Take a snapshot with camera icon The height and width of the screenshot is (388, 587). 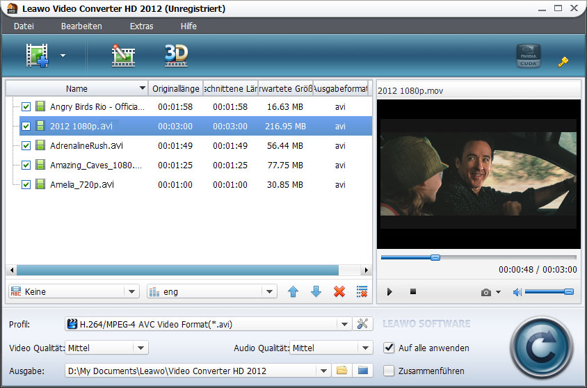pos(486,292)
